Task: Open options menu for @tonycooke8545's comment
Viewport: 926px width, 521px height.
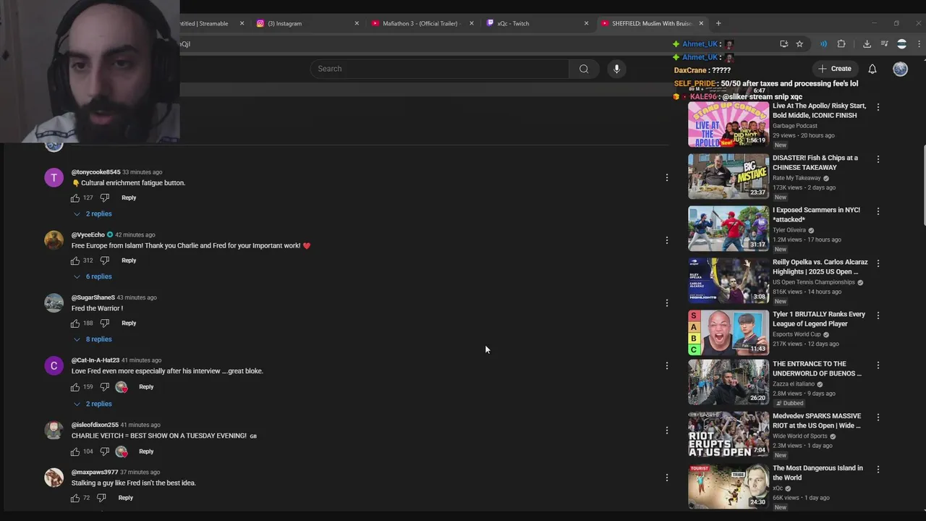Action: point(667,177)
